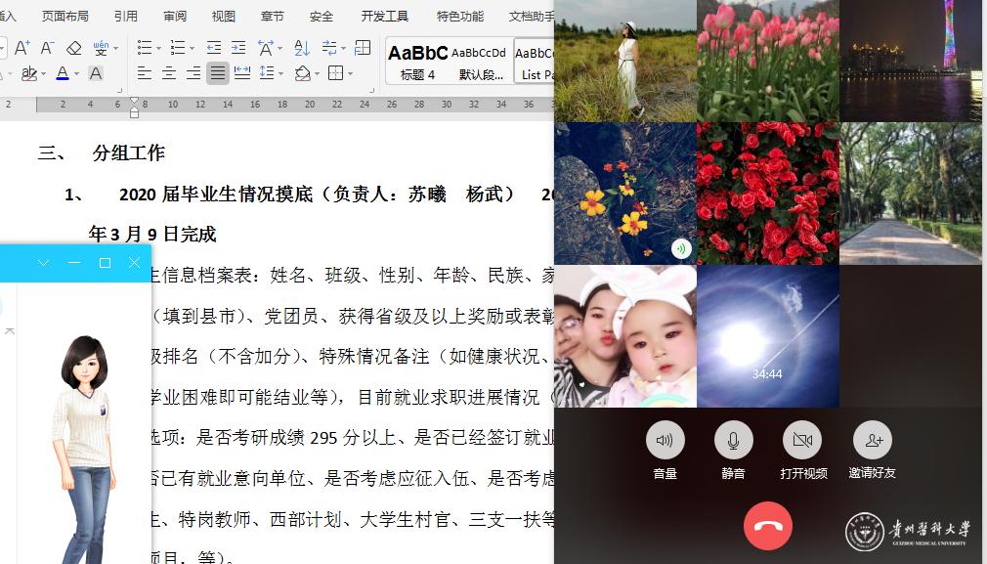
Task: Expand the line spacing dropdown
Action: 280,73
